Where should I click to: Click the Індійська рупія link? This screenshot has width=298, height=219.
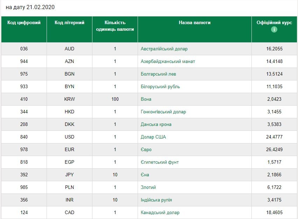tap(156, 200)
